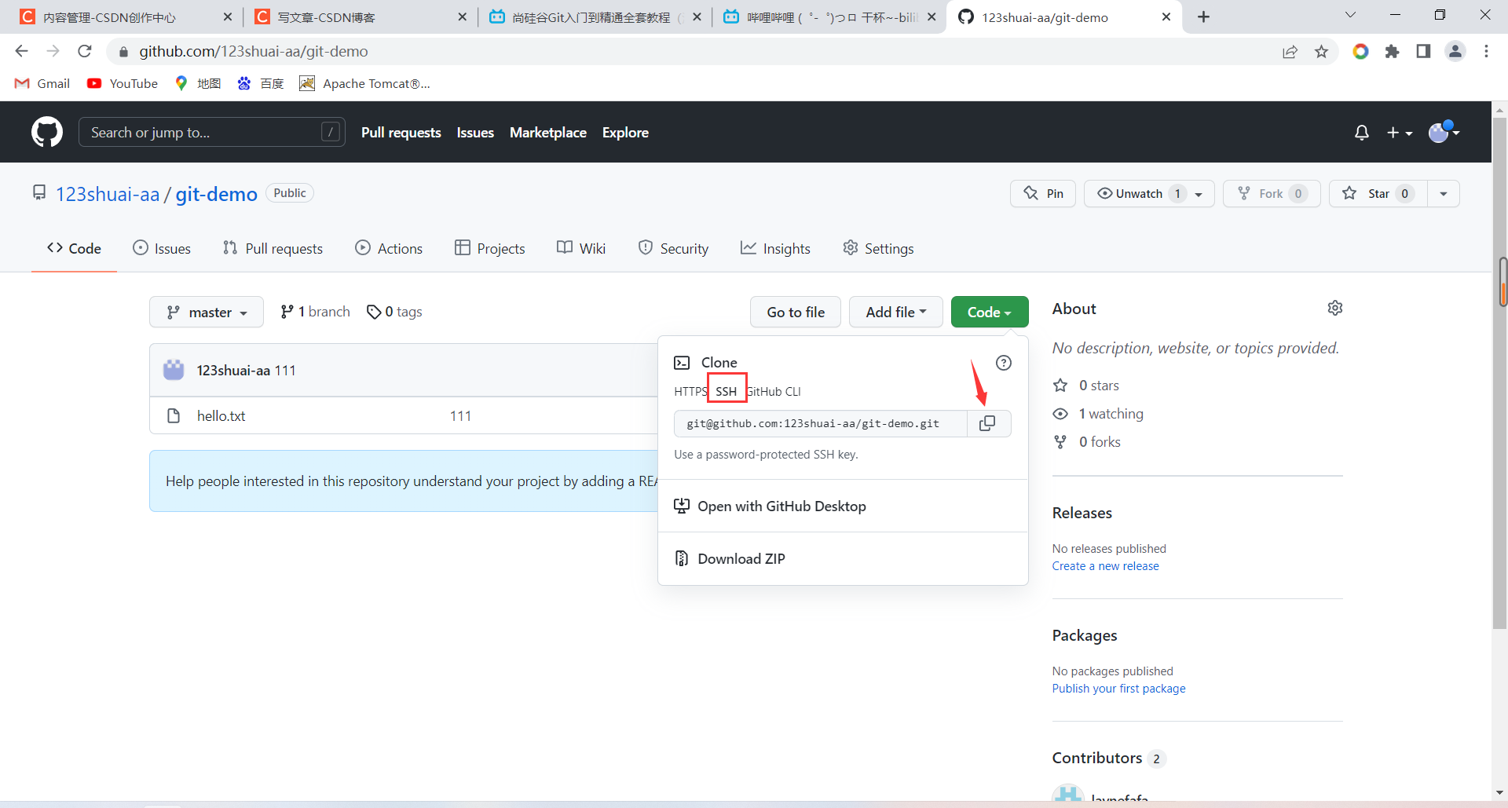Image resolution: width=1508 pixels, height=808 pixels.
Task: Open the 地图 bookmark
Action: (198, 83)
